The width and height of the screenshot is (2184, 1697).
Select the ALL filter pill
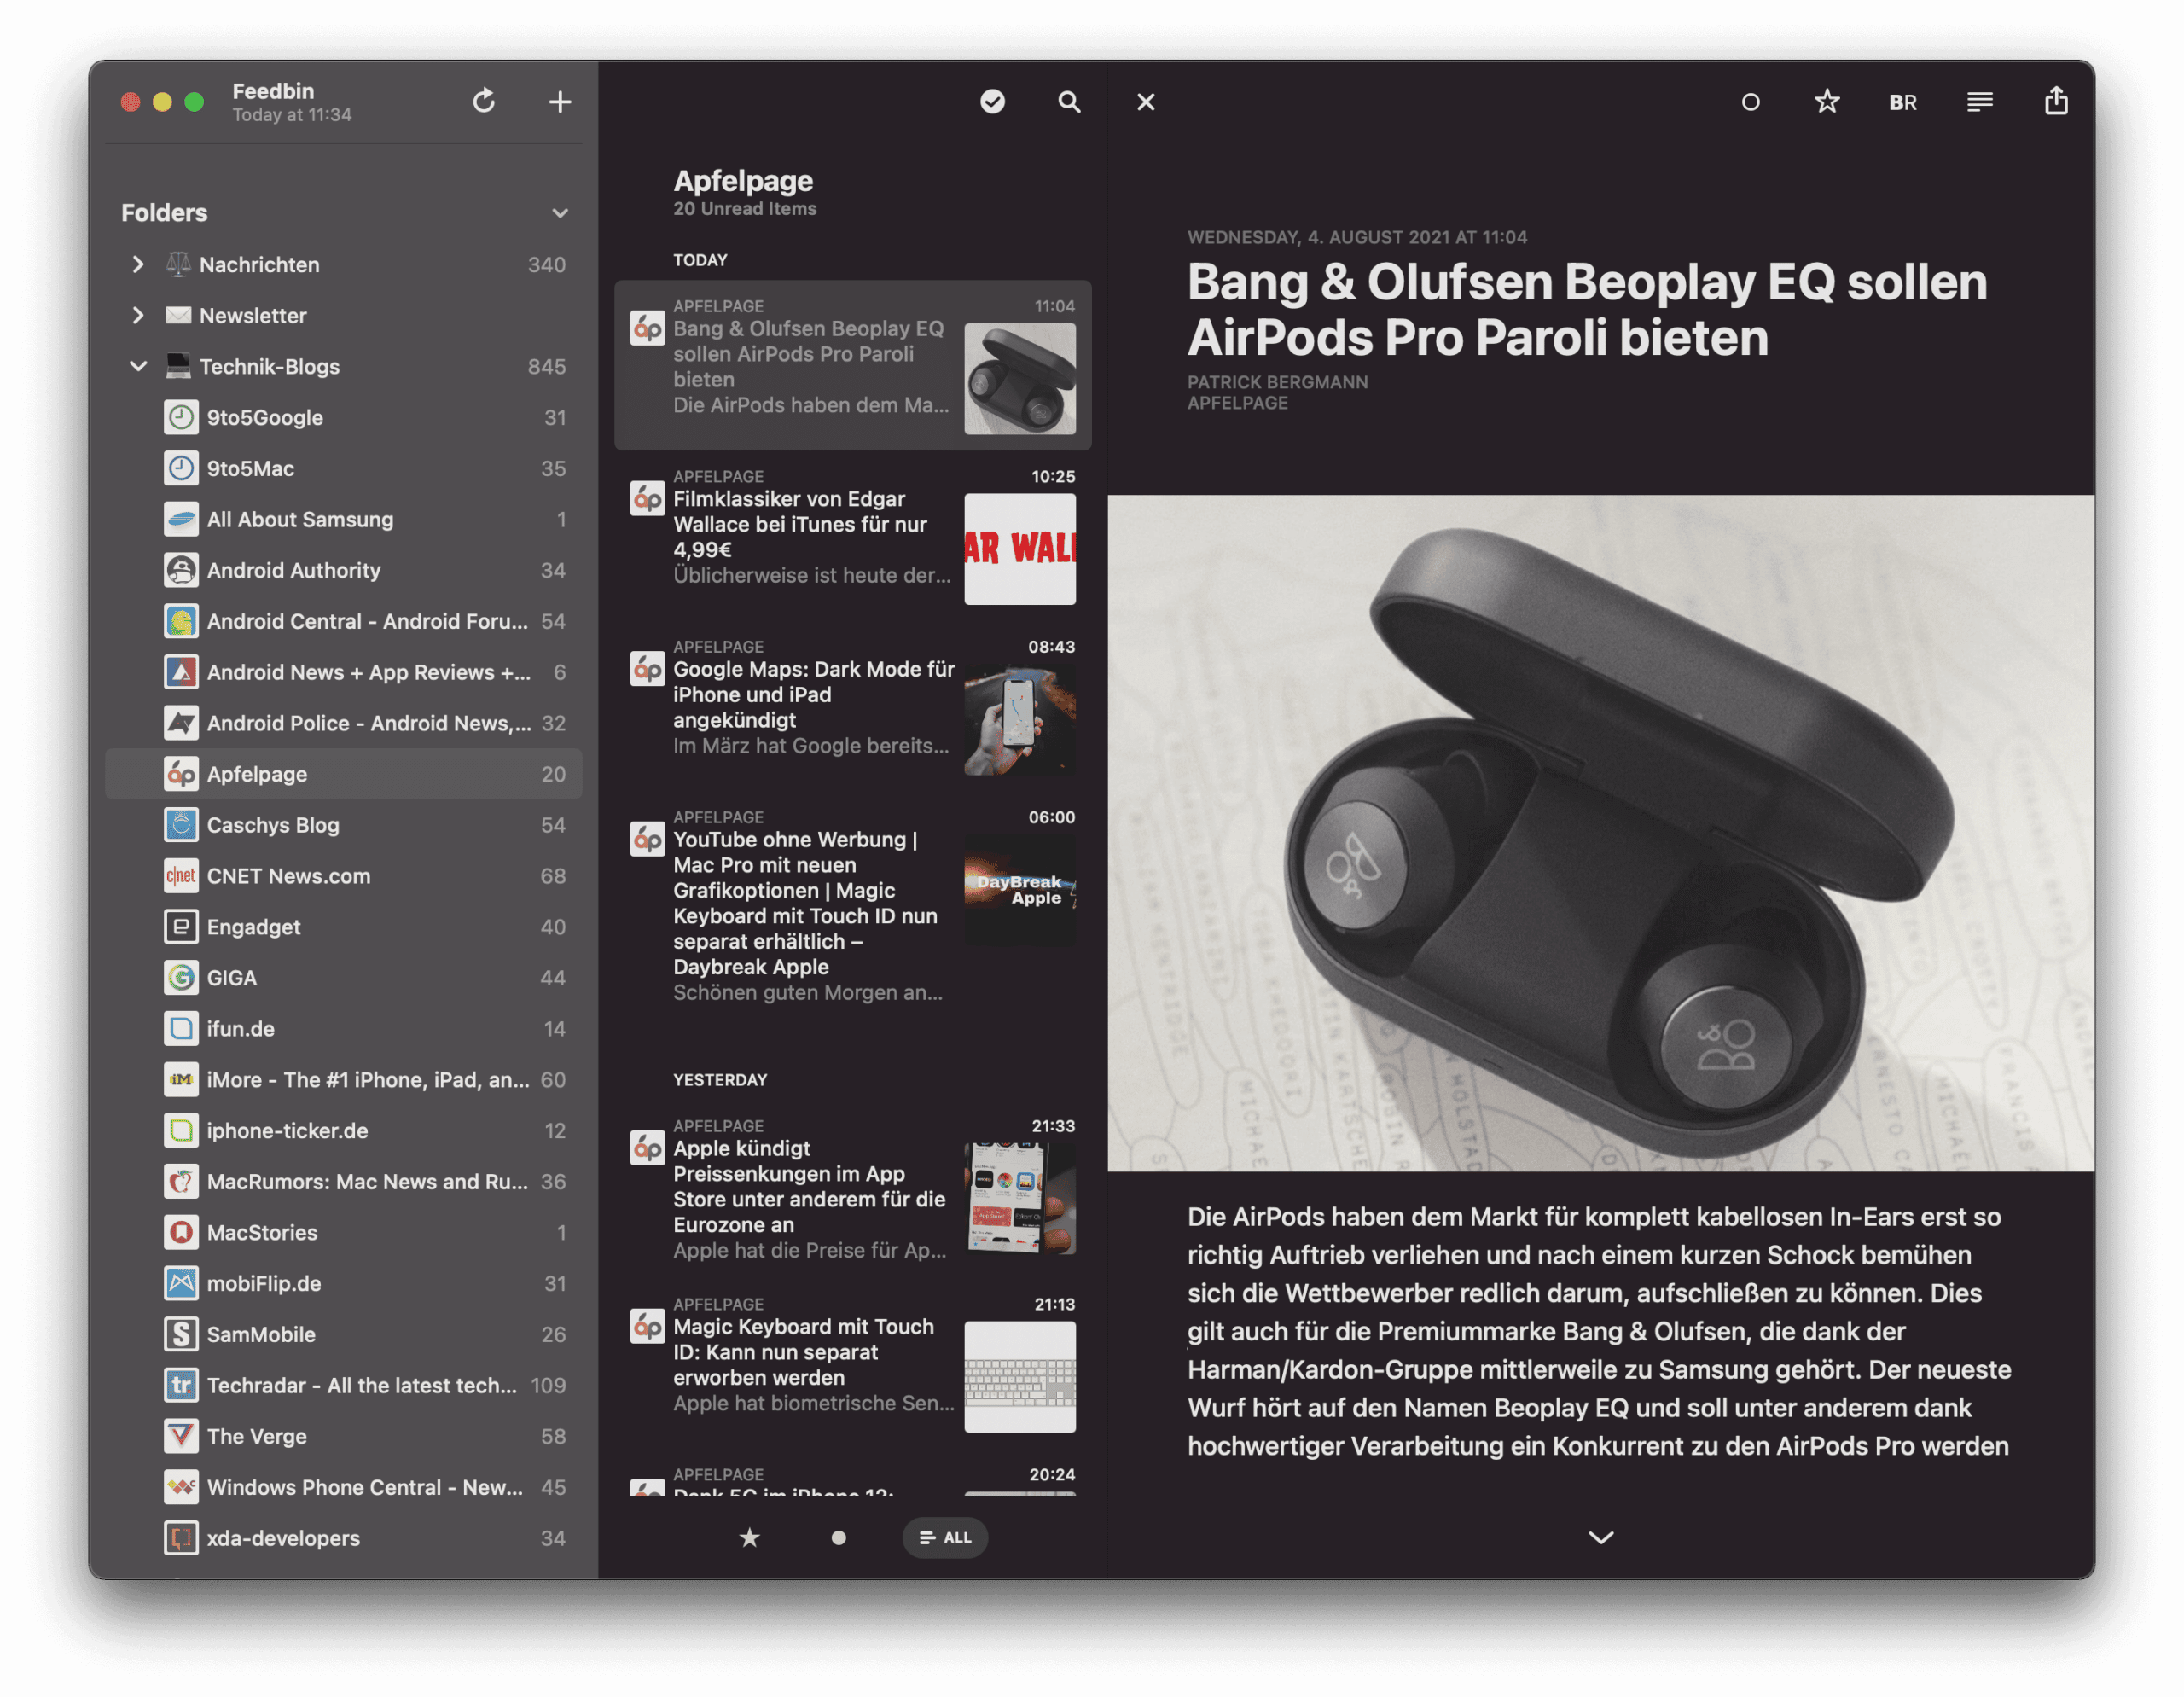[x=945, y=1537]
